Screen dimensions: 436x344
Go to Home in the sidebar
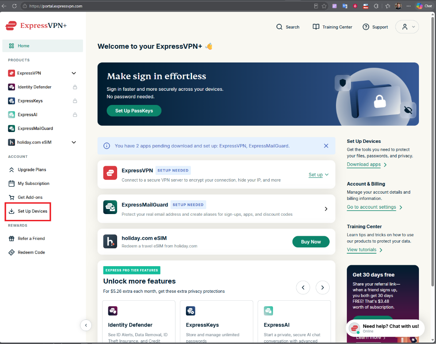click(43, 46)
